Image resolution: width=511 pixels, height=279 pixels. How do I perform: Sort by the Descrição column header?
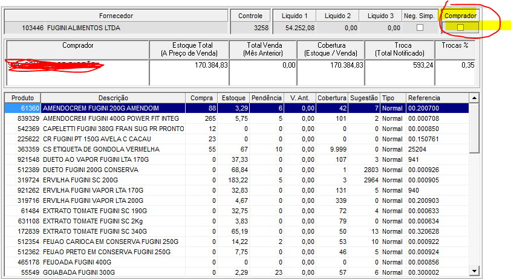(x=113, y=98)
